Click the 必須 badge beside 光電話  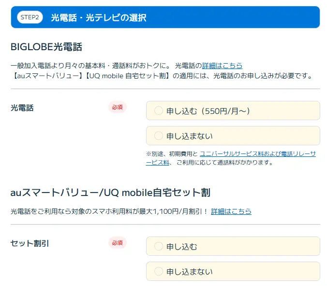point(118,108)
